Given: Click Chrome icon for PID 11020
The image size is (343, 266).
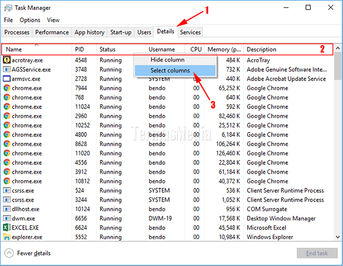Looking at the screenshot, I should (7, 154).
